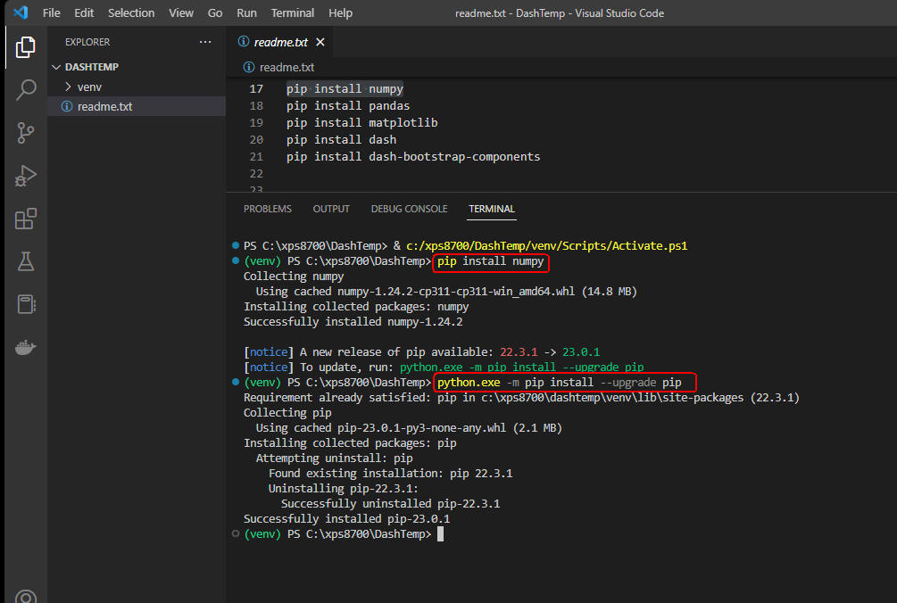Open the Run menu
This screenshot has height=603, width=897.
(x=246, y=12)
